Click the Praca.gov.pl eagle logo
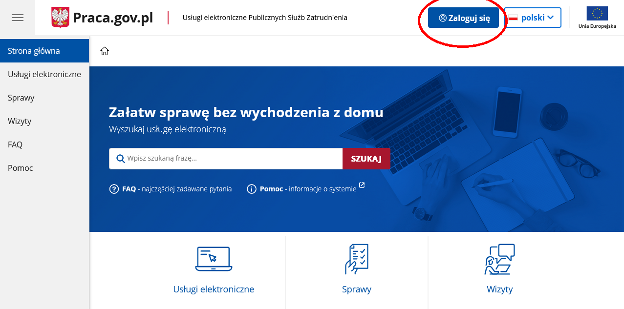 pos(61,18)
